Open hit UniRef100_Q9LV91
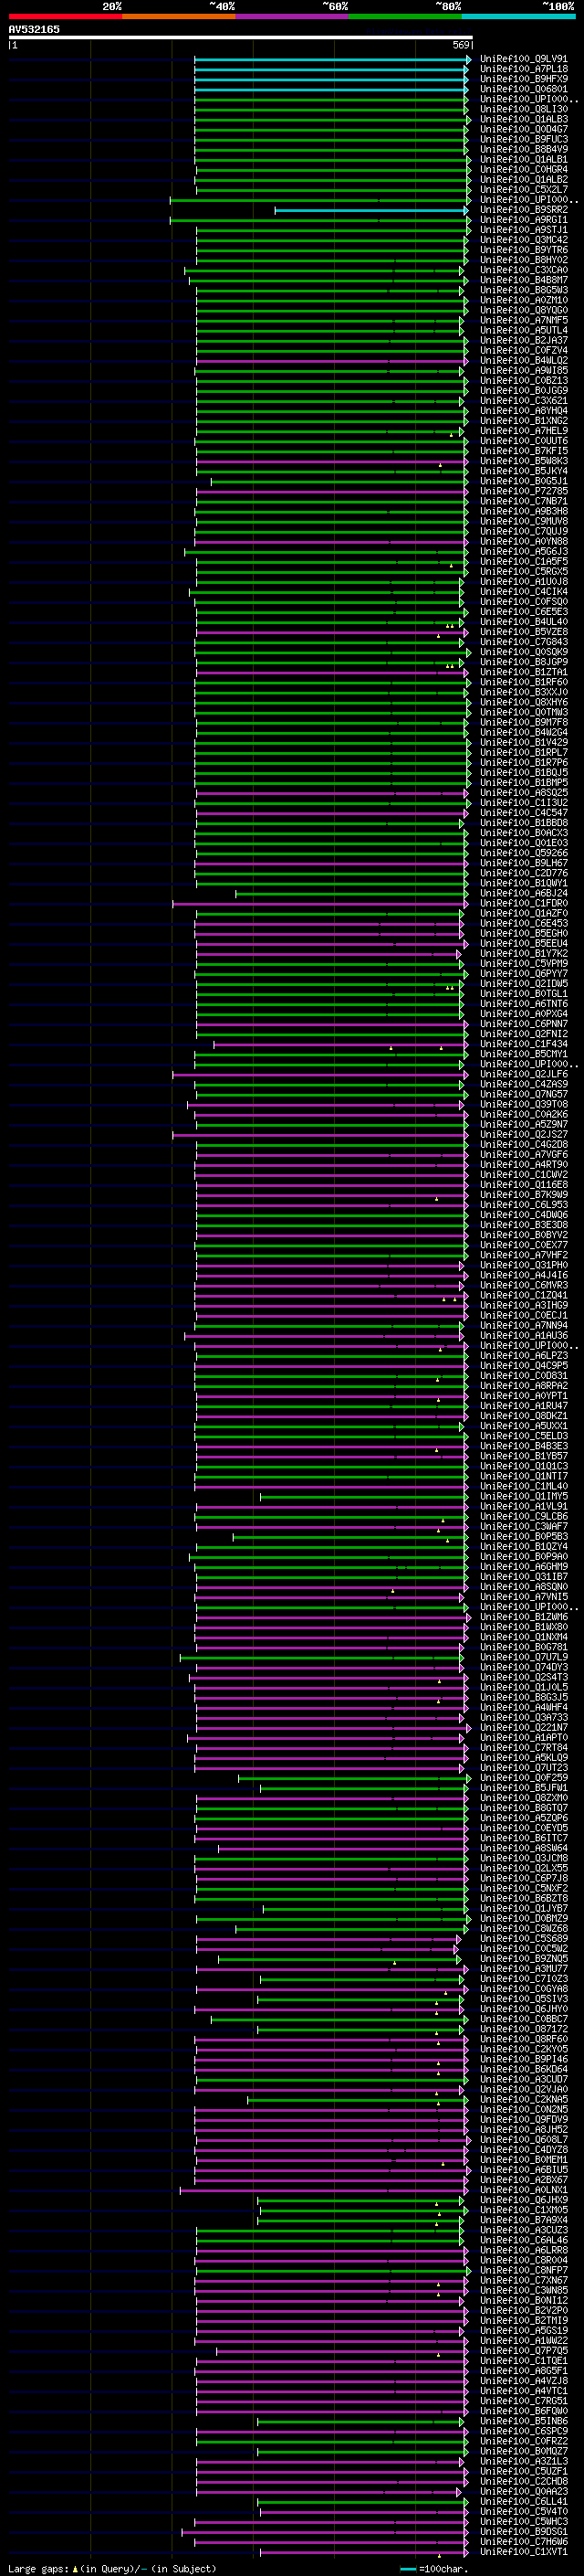584x2576 pixels. (x=523, y=59)
